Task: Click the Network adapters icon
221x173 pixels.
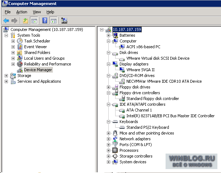Action: 115,139
